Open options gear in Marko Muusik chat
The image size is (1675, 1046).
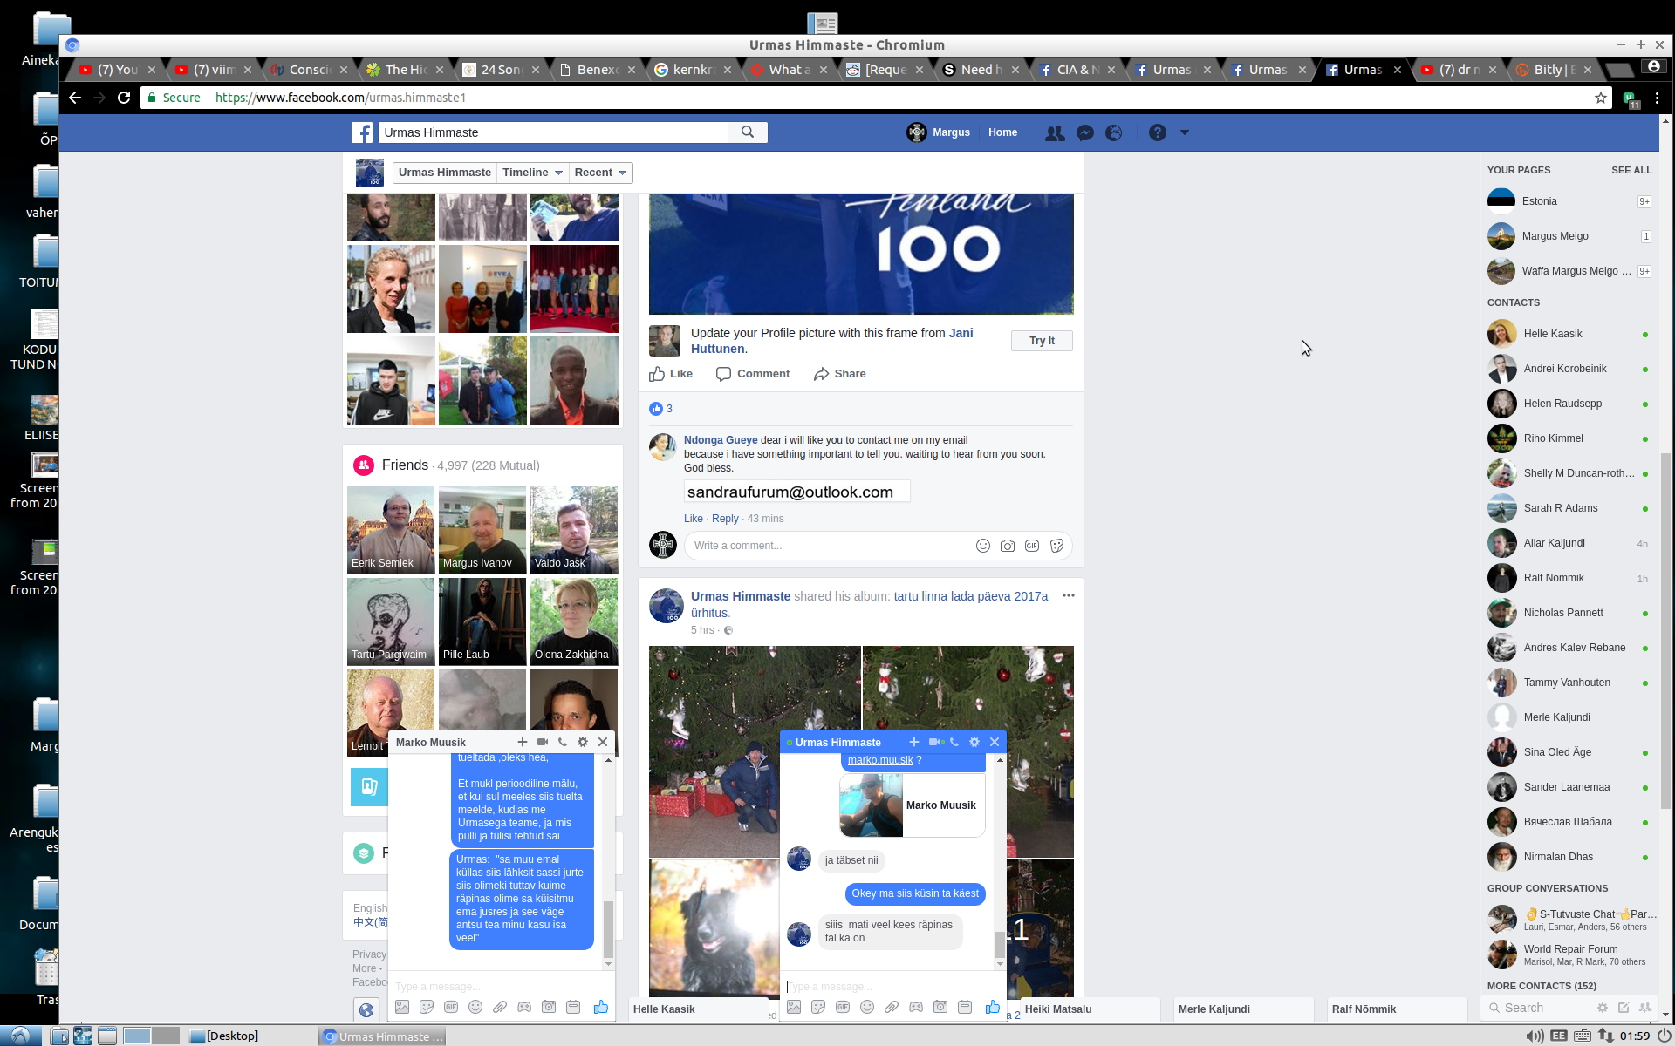583,742
